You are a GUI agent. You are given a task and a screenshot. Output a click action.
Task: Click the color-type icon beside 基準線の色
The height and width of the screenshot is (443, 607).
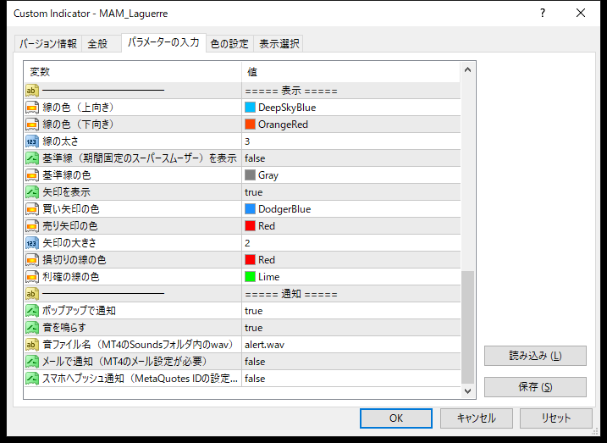[x=32, y=175]
